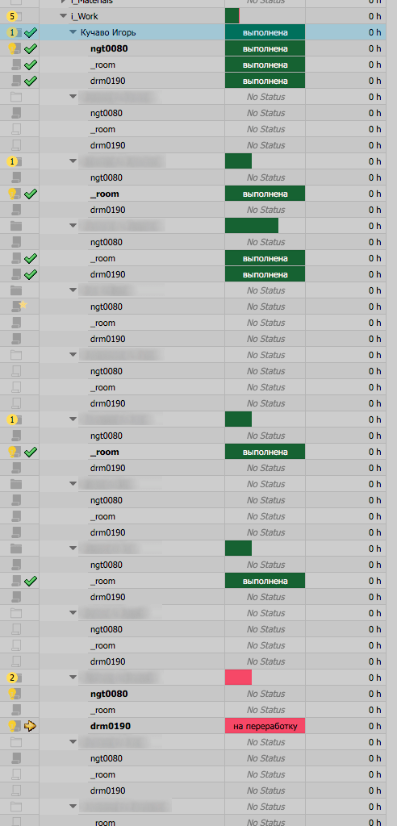The width and height of the screenshot is (397, 826).
Task: Click the task icon left of the star
Action: click(15, 307)
